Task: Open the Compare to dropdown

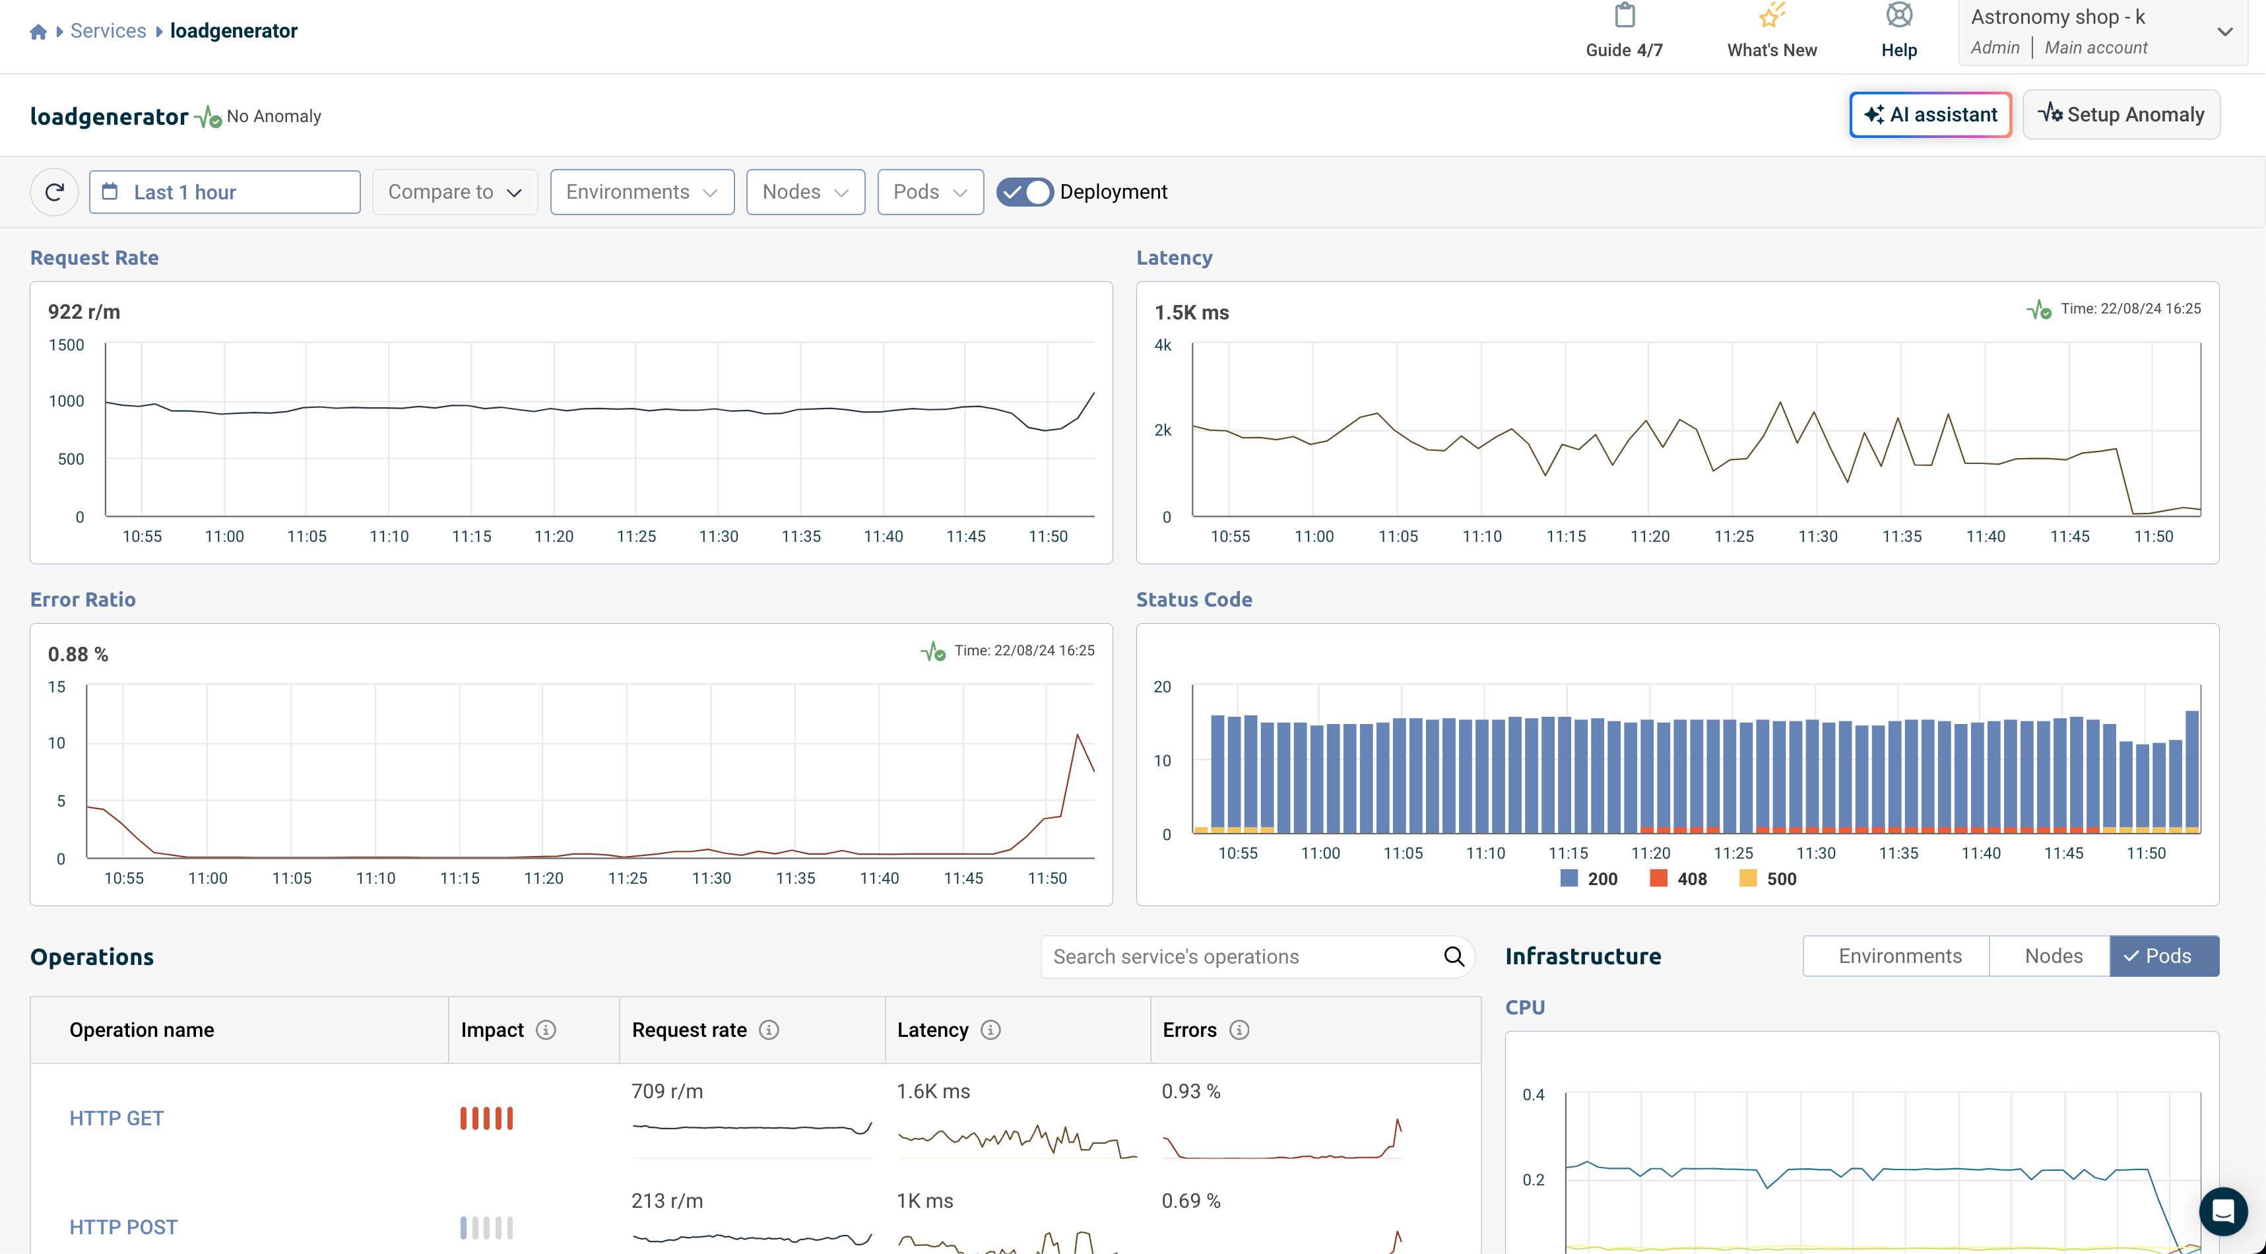Action: (455, 192)
